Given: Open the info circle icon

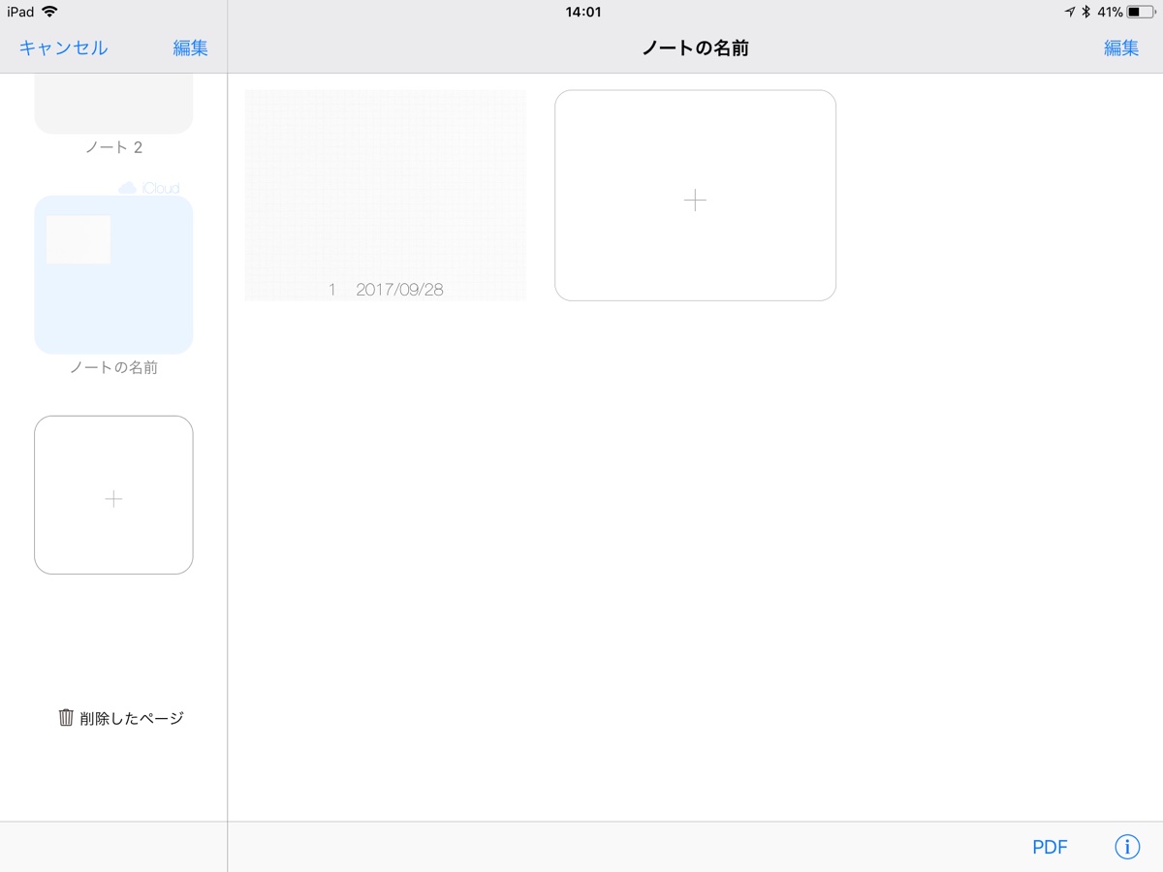Looking at the screenshot, I should point(1127,847).
